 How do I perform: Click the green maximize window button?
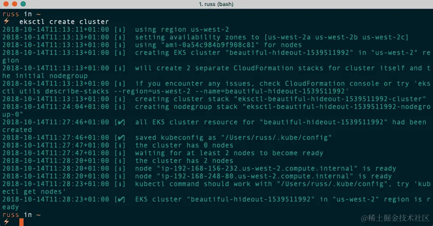(23, 4)
